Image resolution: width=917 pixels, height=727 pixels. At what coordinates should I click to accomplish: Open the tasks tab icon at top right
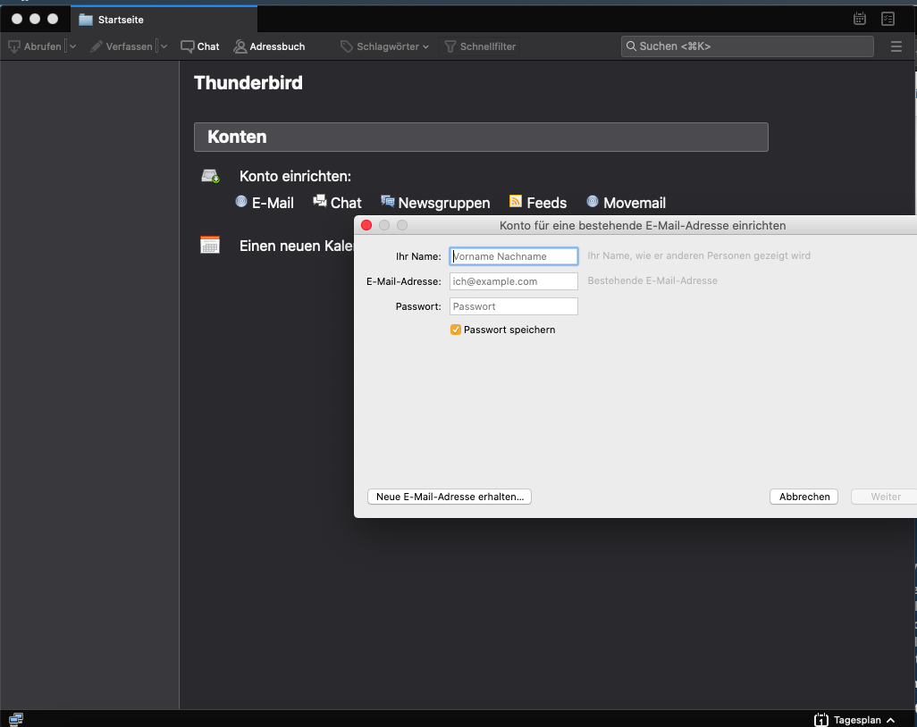click(888, 19)
